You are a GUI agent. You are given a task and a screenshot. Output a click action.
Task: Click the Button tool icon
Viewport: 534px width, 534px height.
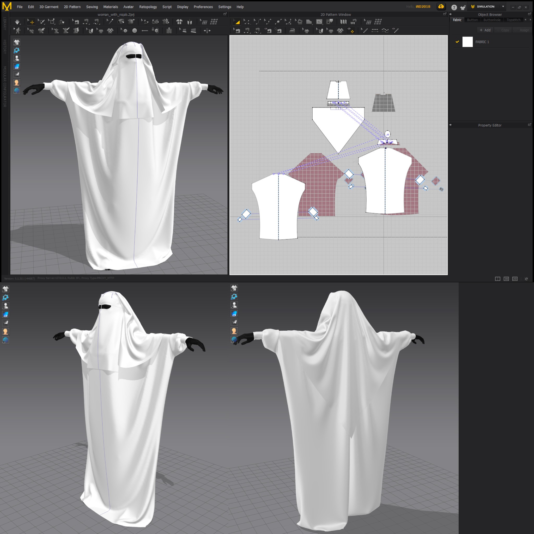coord(134,31)
